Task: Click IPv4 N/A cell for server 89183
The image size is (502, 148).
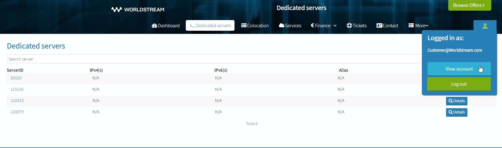Action: pyautogui.click(x=96, y=78)
